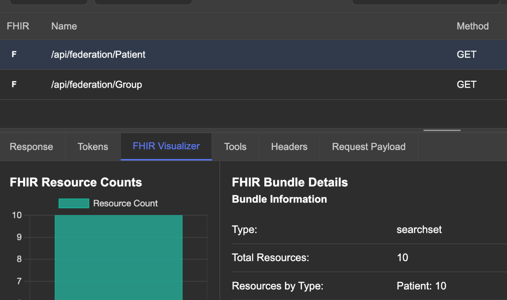507x300 pixels.
Task: Open the second dropdown field in the top toolbar
Action: click(143, 2)
